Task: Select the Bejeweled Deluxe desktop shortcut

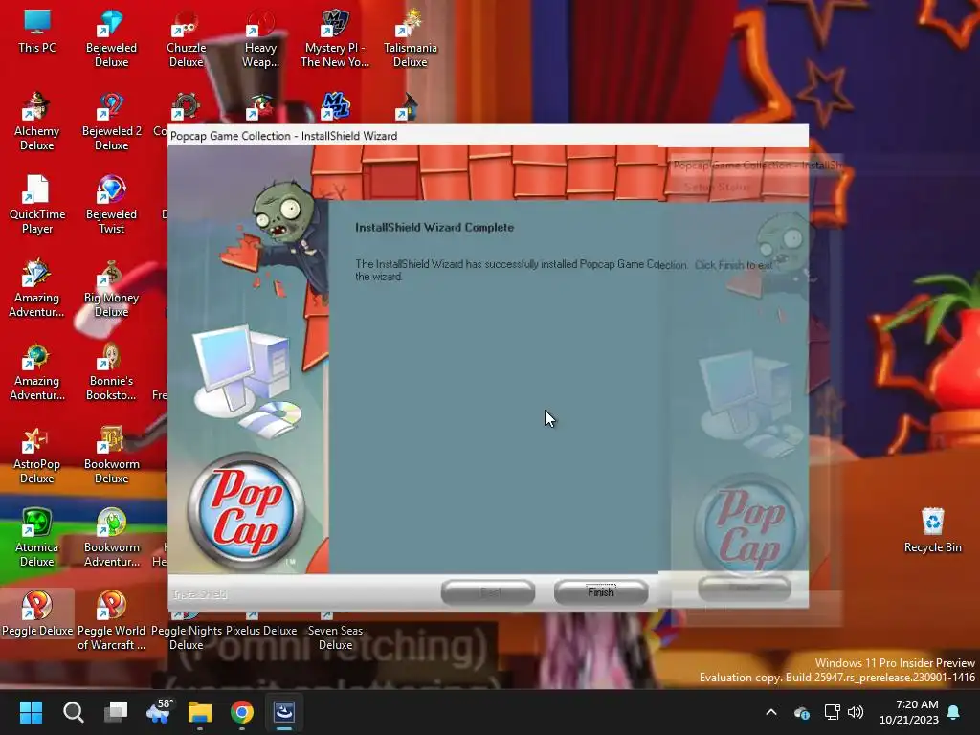Action: 111,38
